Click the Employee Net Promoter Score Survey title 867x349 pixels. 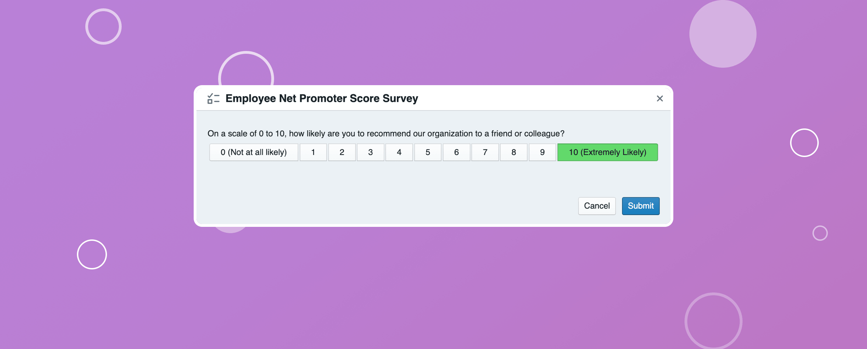point(322,98)
